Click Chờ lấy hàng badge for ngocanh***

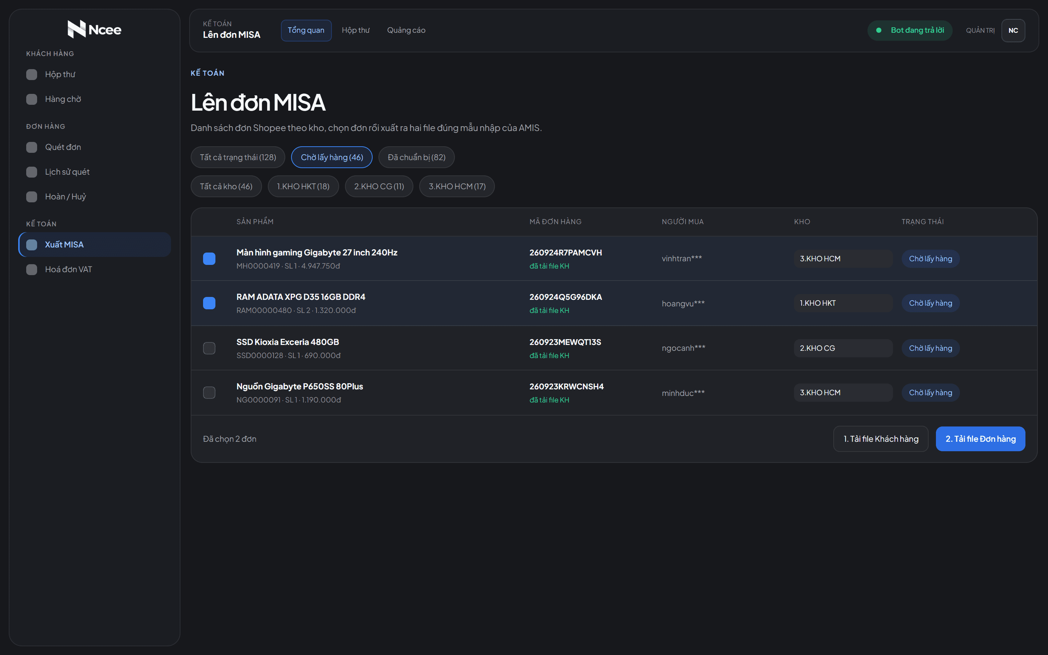(x=930, y=348)
